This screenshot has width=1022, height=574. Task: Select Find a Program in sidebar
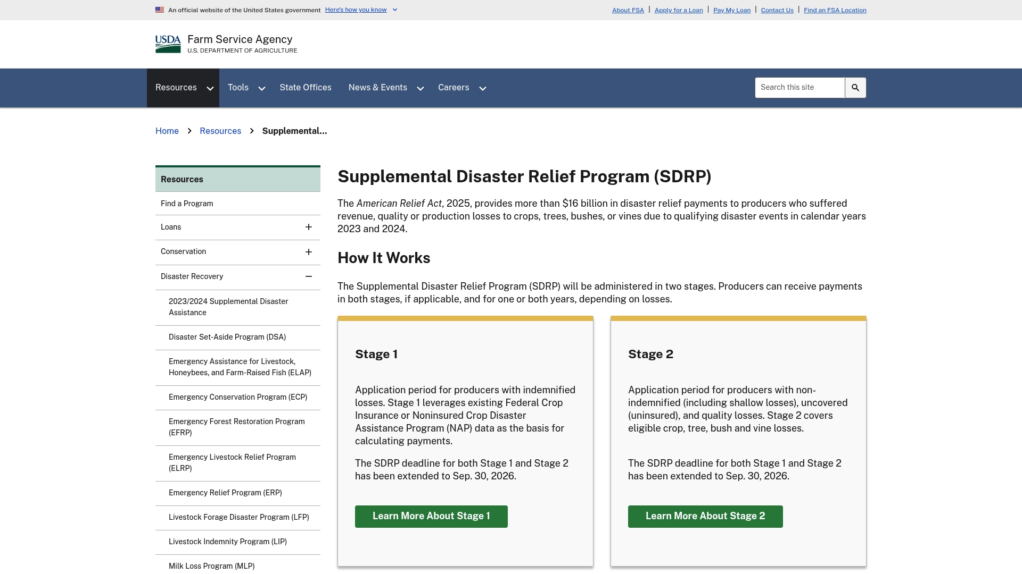pos(238,204)
